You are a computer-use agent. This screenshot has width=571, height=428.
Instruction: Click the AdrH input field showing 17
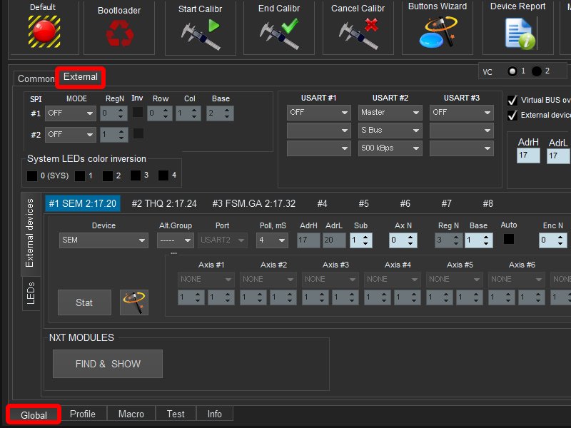click(528, 156)
